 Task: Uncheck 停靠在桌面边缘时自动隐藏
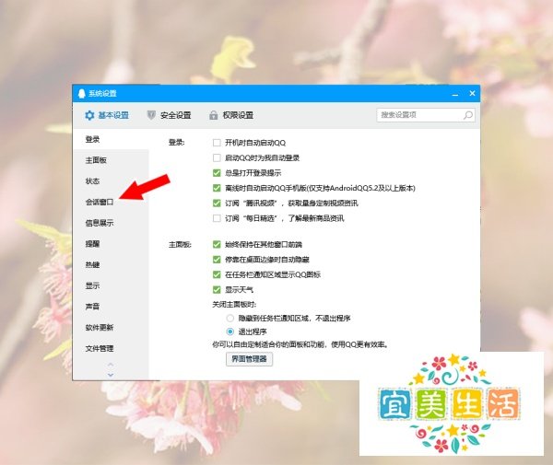[x=217, y=260]
